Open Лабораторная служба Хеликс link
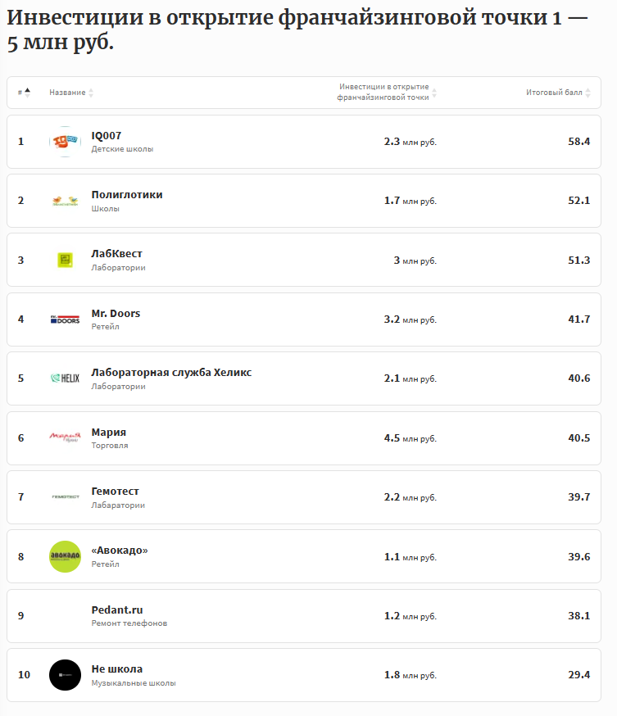This screenshot has height=716, width=617. pos(171,372)
